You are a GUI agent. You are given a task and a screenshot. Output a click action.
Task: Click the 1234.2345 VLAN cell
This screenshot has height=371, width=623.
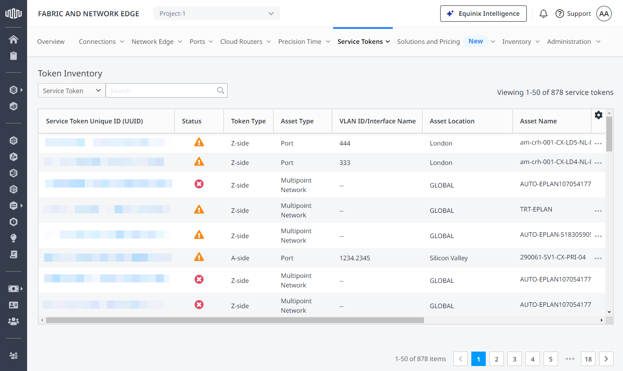(355, 258)
